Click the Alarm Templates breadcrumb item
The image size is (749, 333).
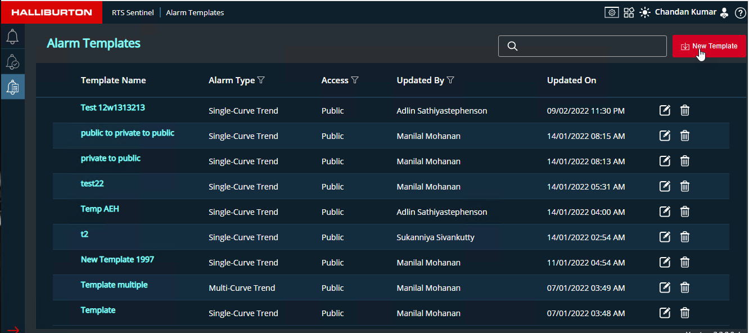(195, 12)
